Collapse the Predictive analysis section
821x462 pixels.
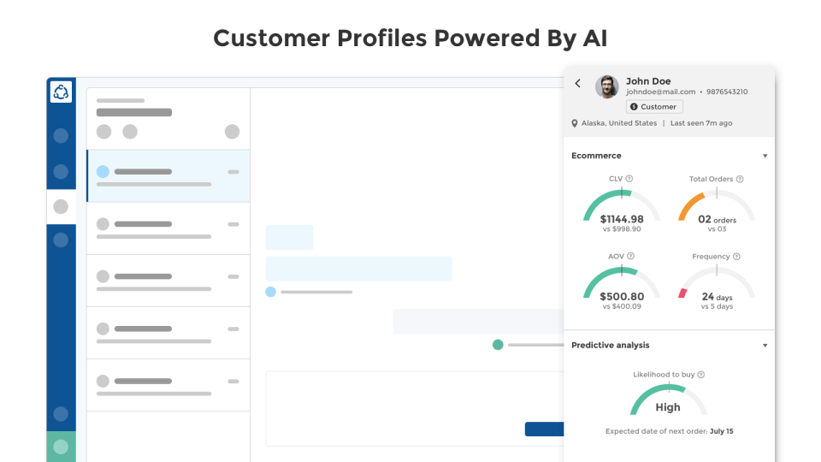[x=765, y=346]
